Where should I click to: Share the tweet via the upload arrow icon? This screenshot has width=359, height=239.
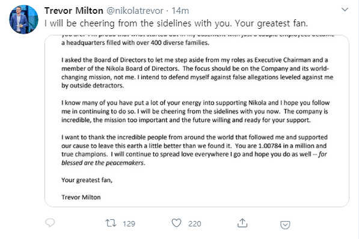242,223
